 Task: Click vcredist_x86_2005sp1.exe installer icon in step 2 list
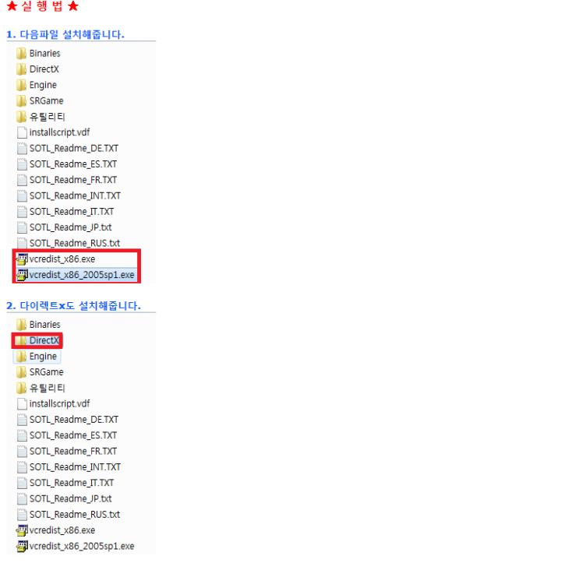coord(22,546)
